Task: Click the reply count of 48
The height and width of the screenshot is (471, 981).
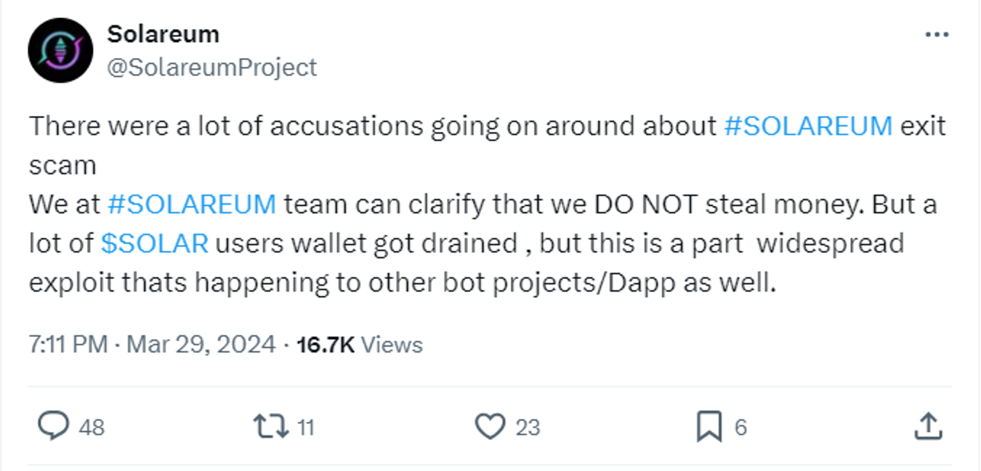Action: coord(92,427)
